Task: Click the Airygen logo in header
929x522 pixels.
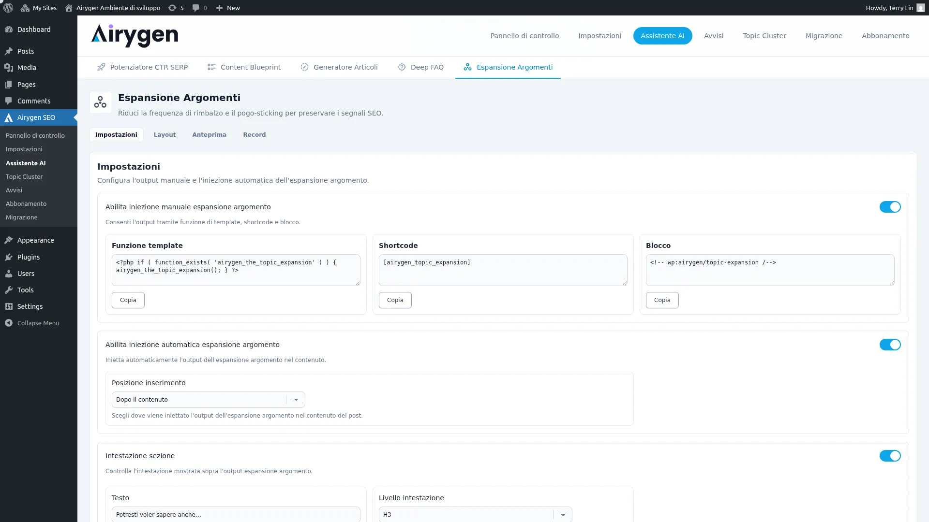Action: pyautogui.click(x=135, y=35)
